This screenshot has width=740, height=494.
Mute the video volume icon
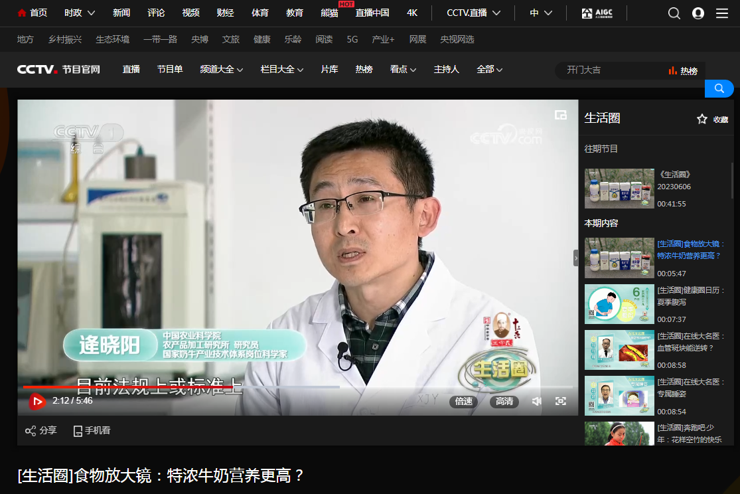(x=537, y=401)
